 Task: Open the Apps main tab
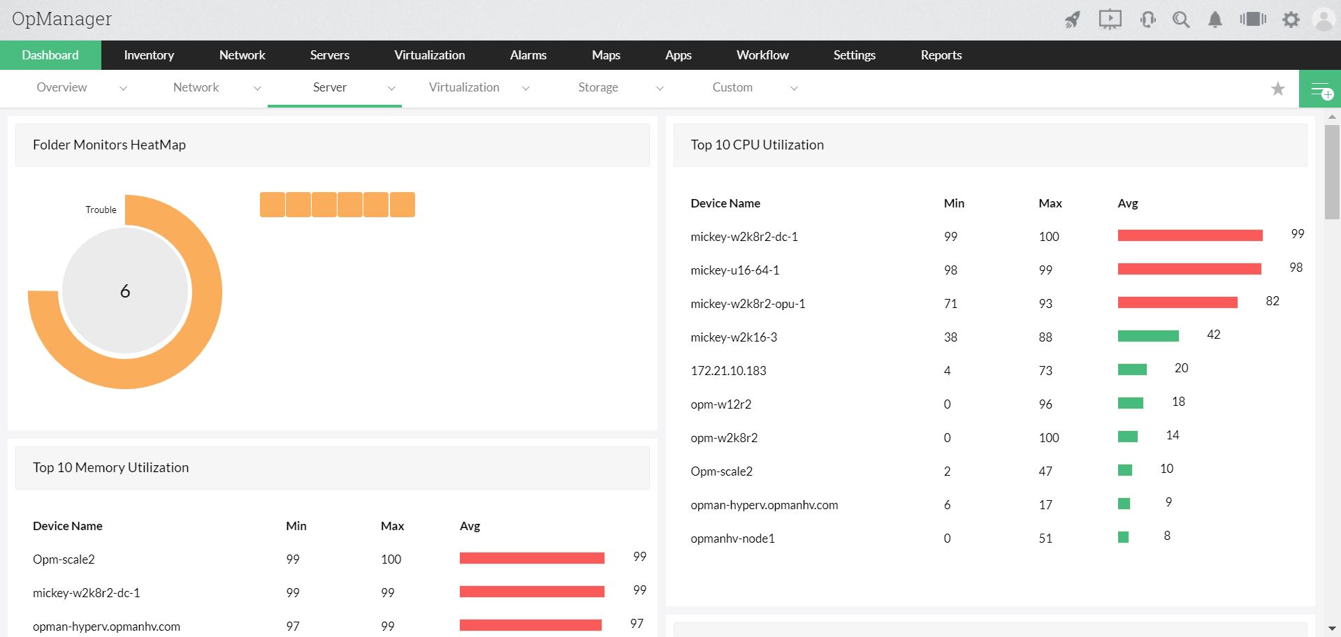tap(679, 55)
